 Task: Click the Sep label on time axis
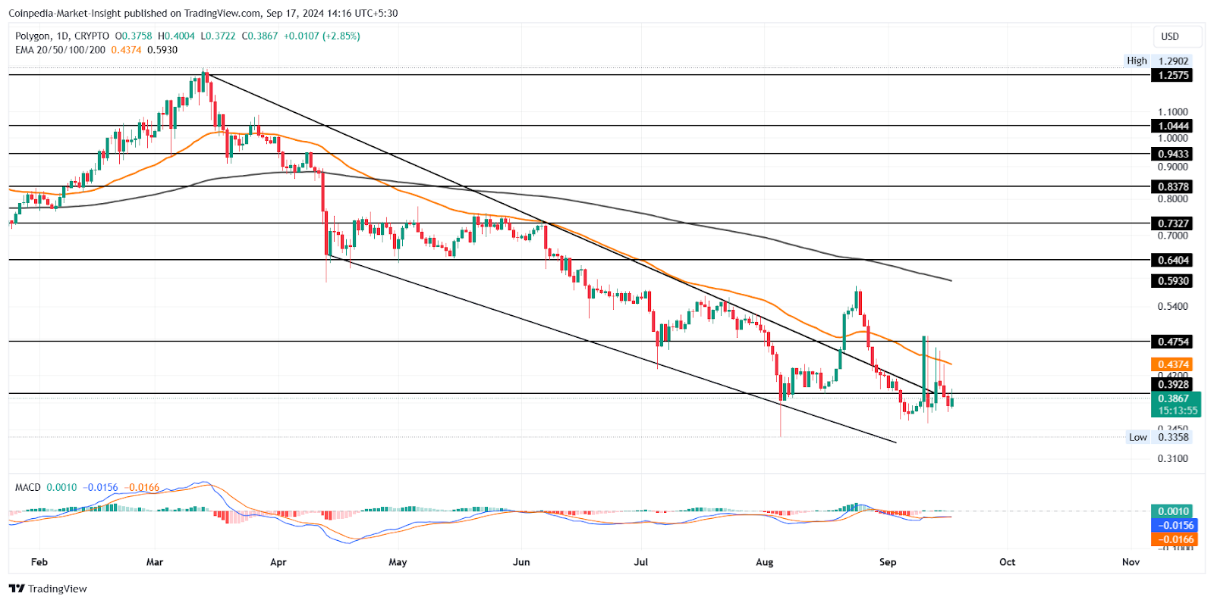click(x=888, y=562)
